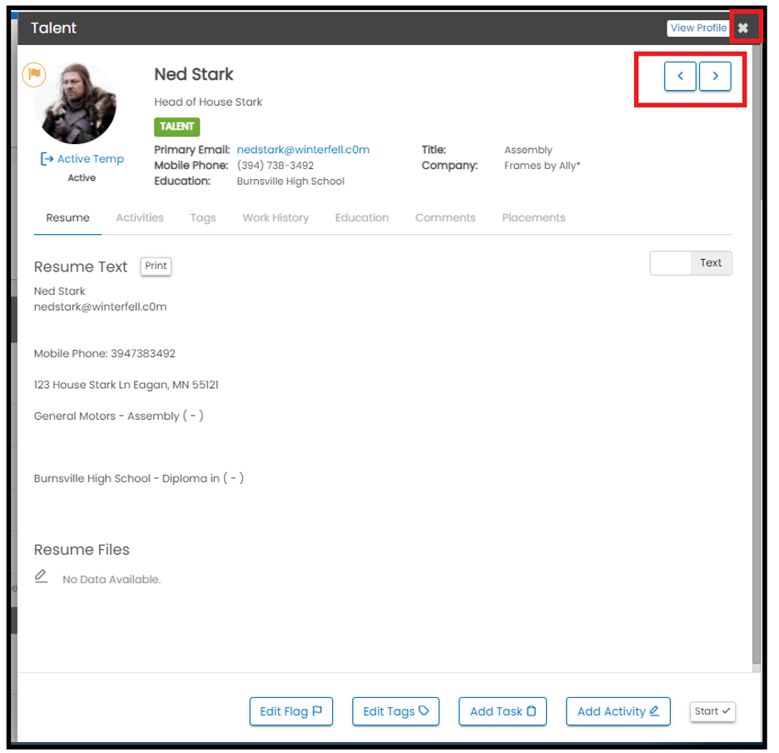Click the Add Task button
Image resolution: width=779 pixels, height=753 pixels.
(x=503, y=711)
